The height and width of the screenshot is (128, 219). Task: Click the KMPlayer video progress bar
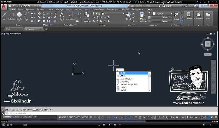tap(109, 121)
